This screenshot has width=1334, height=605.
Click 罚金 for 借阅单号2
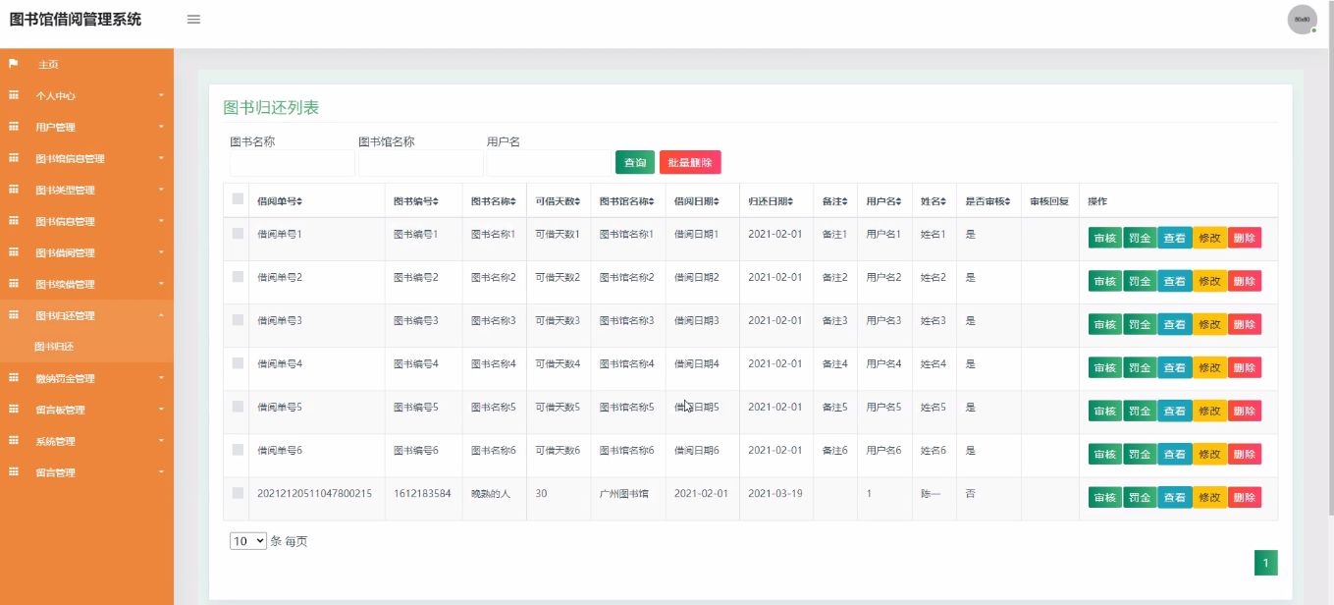point(1140,281)
